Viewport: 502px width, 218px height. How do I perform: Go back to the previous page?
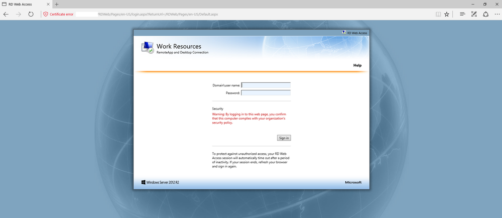pyautogui.click(x=6, y=14)
